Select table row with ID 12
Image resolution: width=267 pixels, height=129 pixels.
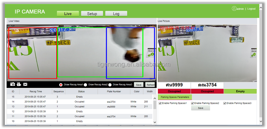tap(79, 112)
